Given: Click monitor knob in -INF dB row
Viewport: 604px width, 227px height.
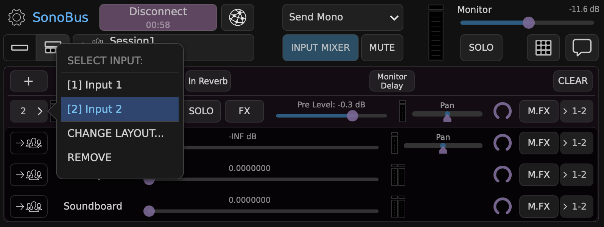Looking at the screenshot, I should [x=503, y=143].
